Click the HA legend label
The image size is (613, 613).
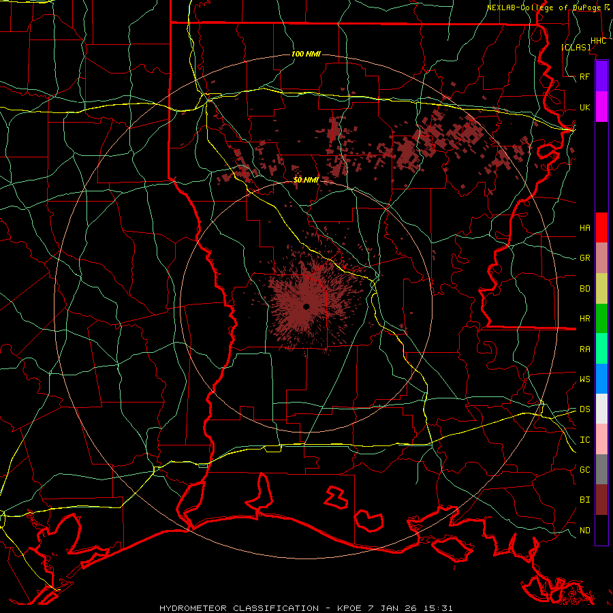[x=584, y=227]
